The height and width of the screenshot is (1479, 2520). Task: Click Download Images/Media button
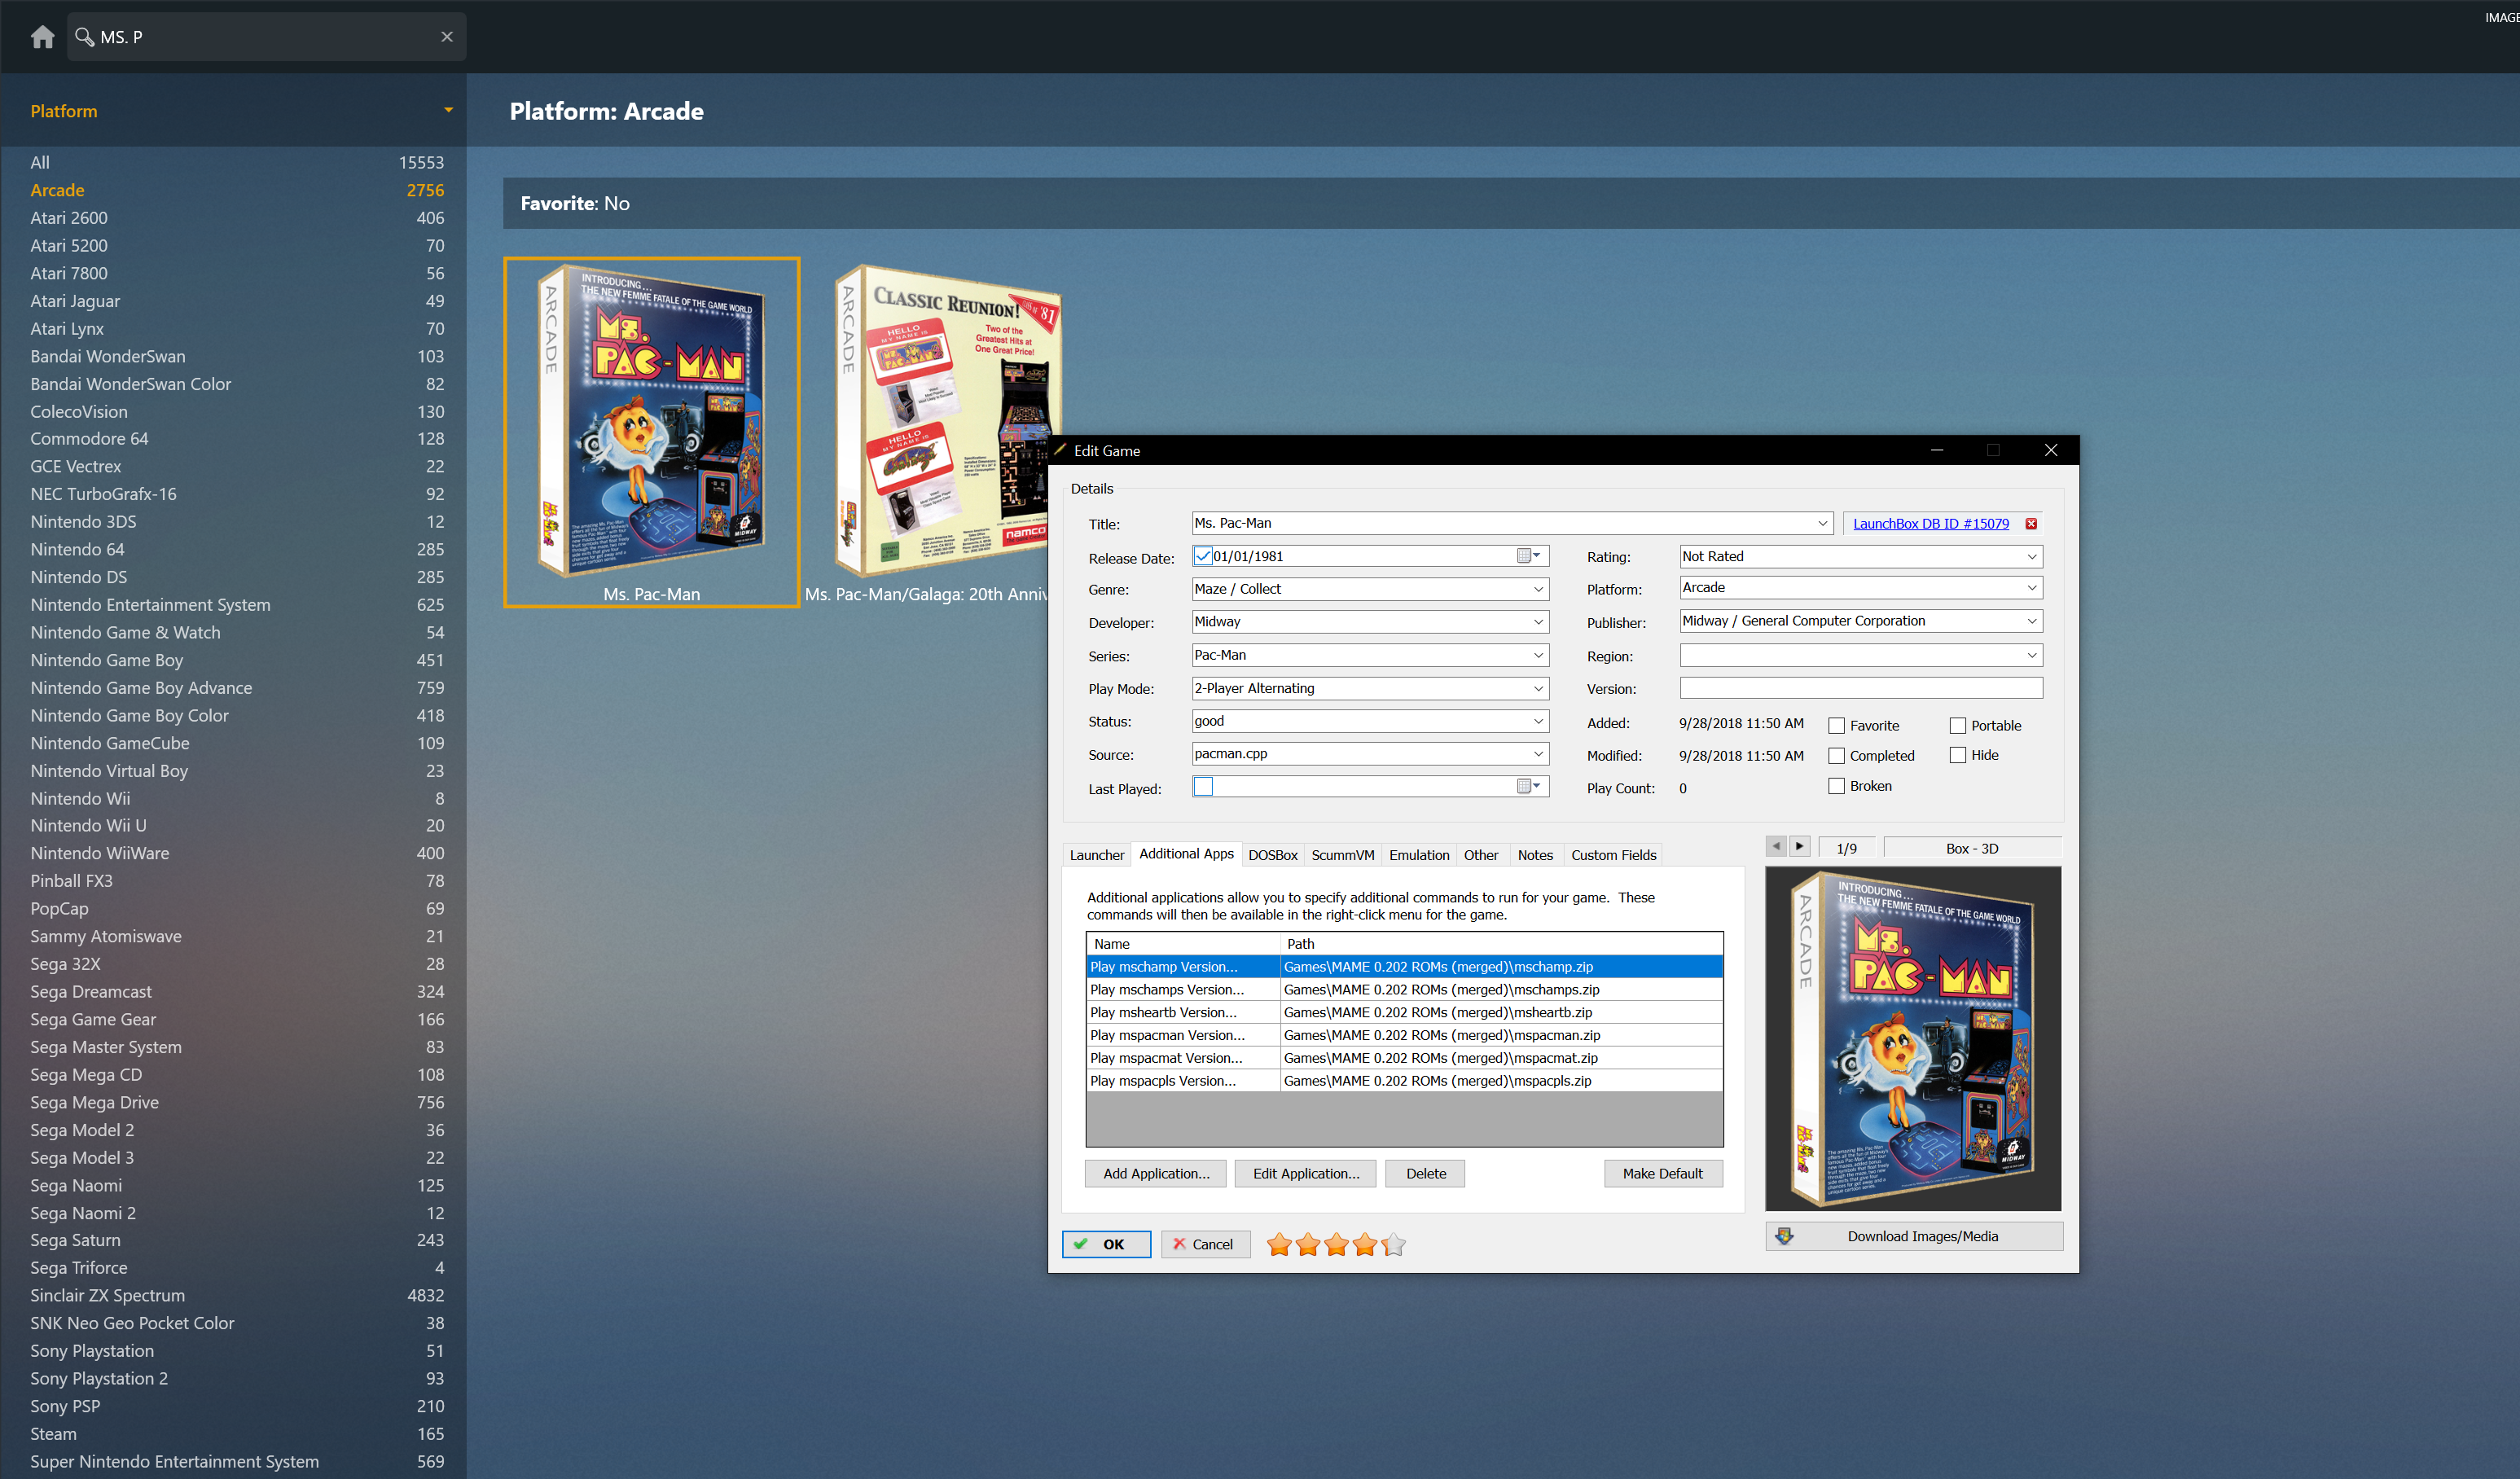click(1913, 1236)
